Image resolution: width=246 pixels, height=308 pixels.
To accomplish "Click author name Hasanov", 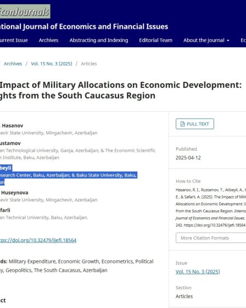I will point(13,125).
